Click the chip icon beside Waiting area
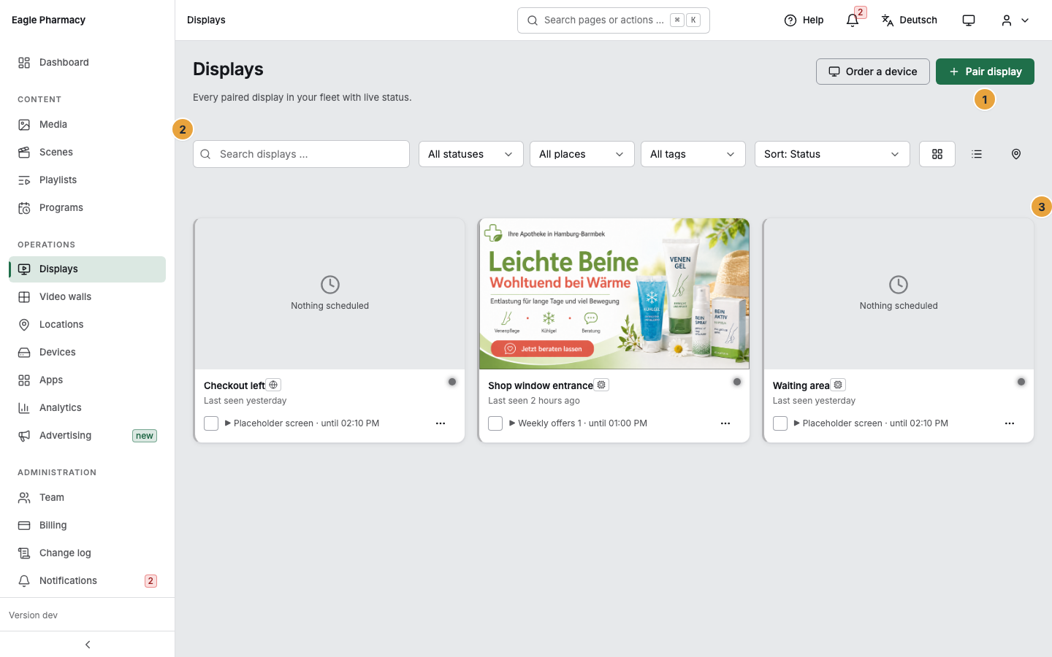 pyautogui.click(x=838, y=385)
